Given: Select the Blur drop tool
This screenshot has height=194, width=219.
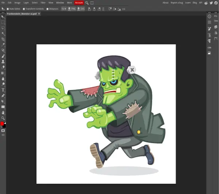Looking at the screenshot, I should pyautogui.click(x=3, y=79).
